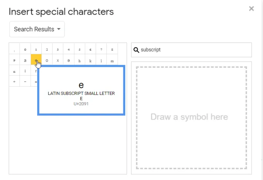Insert the subscript four character

pyautogui.click(x=69, y=50)
